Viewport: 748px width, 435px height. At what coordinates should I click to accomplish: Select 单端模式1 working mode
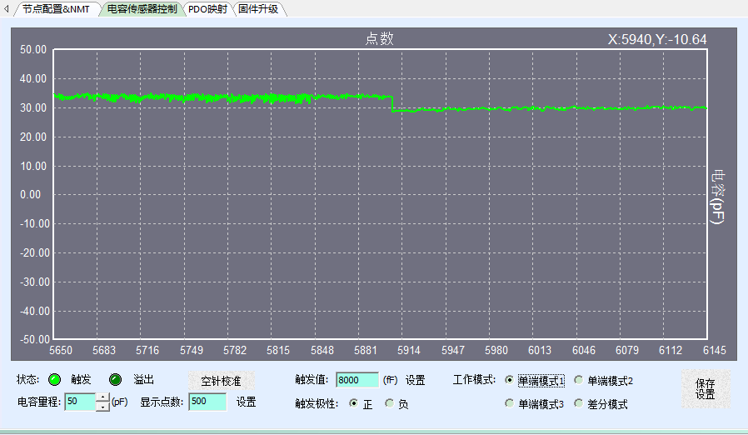click(510, 381)
